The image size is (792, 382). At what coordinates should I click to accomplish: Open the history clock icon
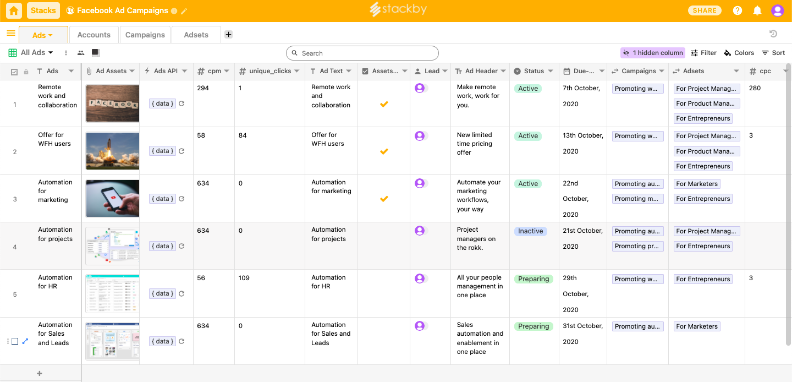pos(773,34)
